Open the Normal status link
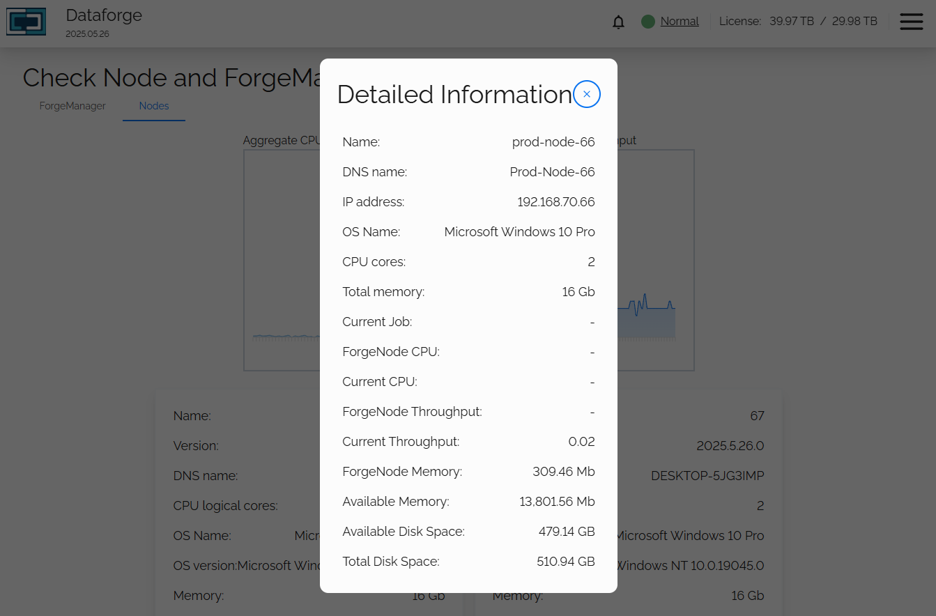Image resolution: width=936 pixels, height=616 pixels. point(680,22)
